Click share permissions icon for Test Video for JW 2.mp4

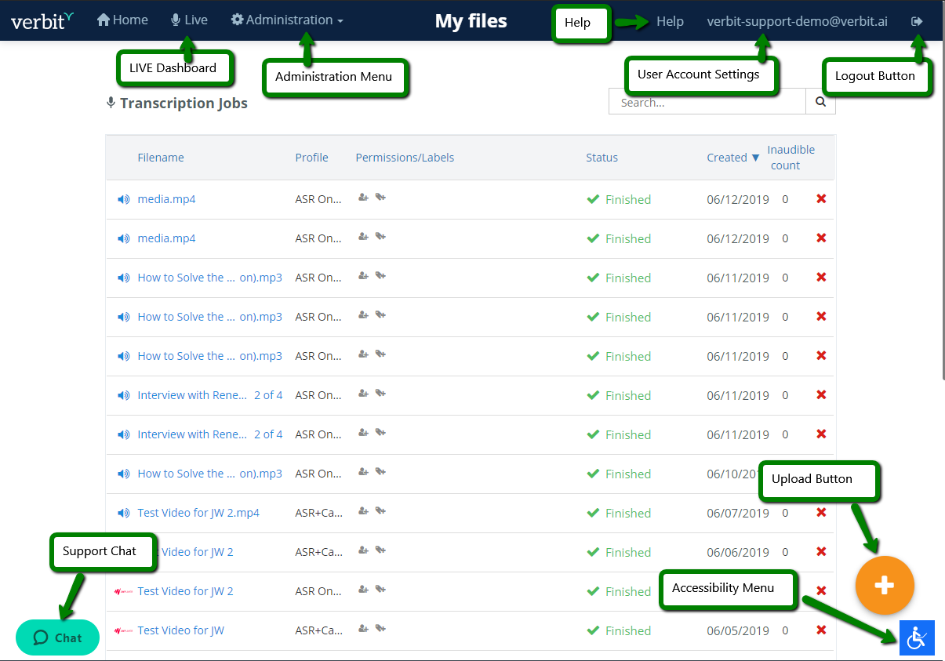pyautogui.click(x=363, y=511)
